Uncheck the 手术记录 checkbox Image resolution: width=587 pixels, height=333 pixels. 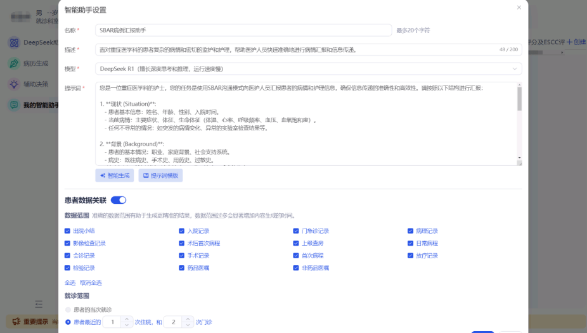pyautogui.click(x=182, y=256)
